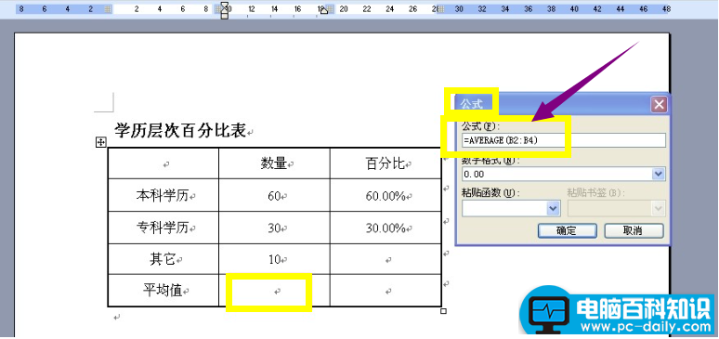This screenshot has width=719, height=339.
Task: Click the 数量 header cell
Action: 274,163
